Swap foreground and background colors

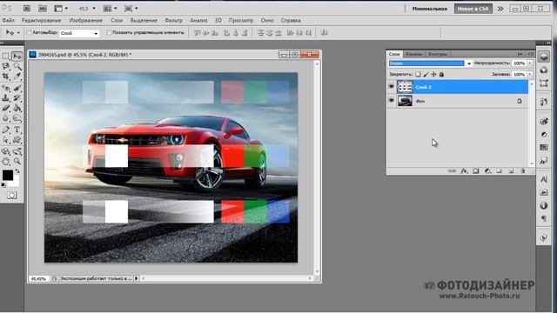[x=17, y=171]
